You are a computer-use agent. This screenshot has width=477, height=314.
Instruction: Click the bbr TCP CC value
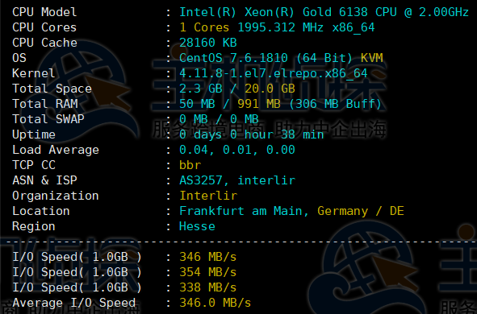pyautogui.click(x=190, y=165)
